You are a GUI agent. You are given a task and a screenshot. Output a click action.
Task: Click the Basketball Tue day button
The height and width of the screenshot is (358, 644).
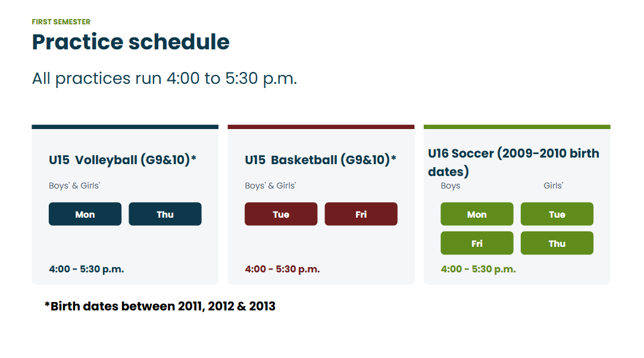coord(281,214)
